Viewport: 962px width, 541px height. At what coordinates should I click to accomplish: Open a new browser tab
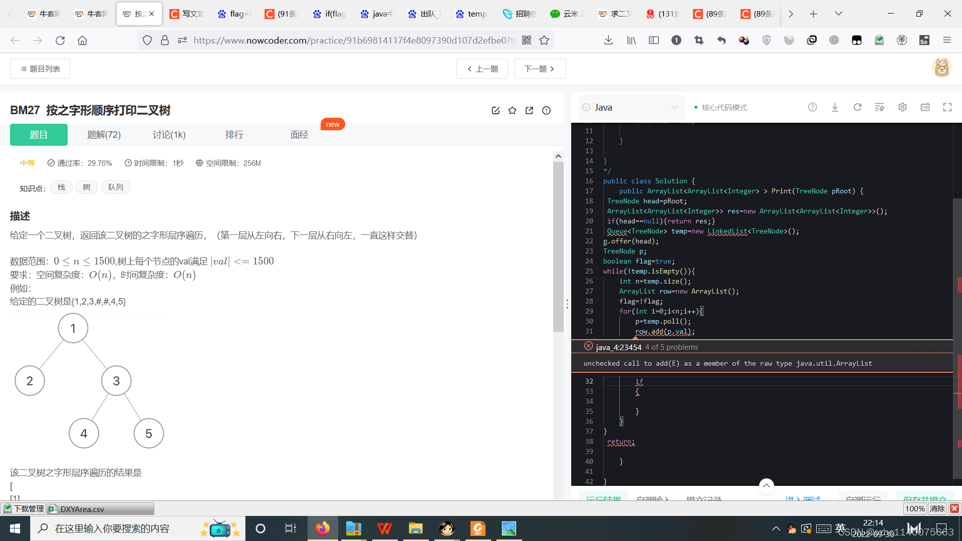[x=813, y=14]
